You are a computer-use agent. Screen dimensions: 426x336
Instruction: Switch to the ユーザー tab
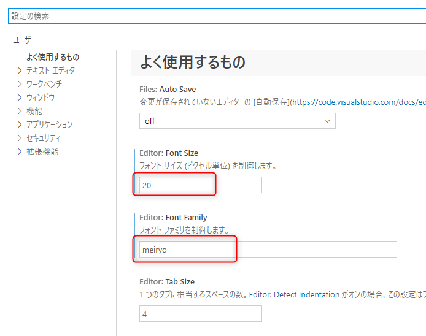(x=25, y=40)
